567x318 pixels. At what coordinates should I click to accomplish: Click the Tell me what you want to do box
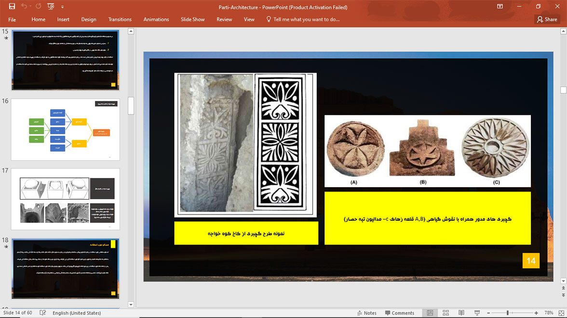pyautogui.click(x=303, y=20)
